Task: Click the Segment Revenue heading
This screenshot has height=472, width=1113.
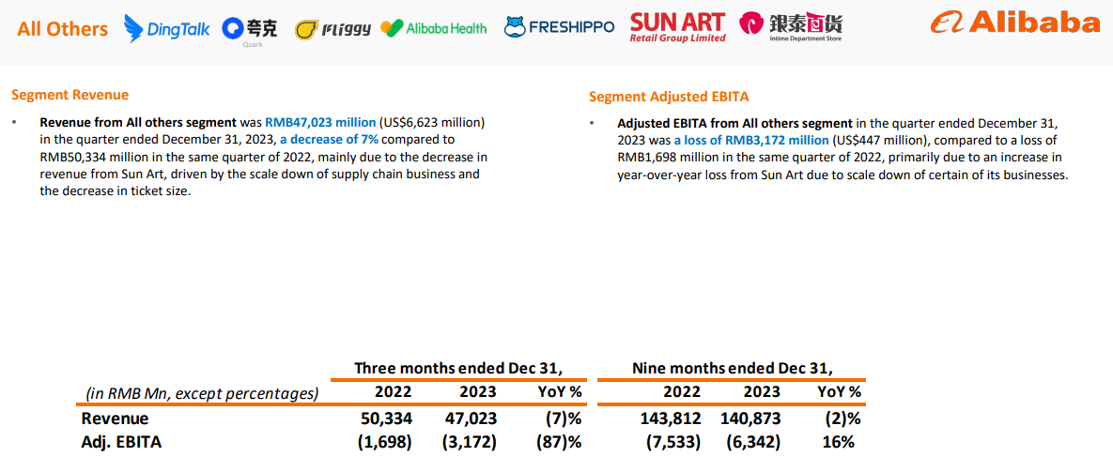Action: (70, 94)
